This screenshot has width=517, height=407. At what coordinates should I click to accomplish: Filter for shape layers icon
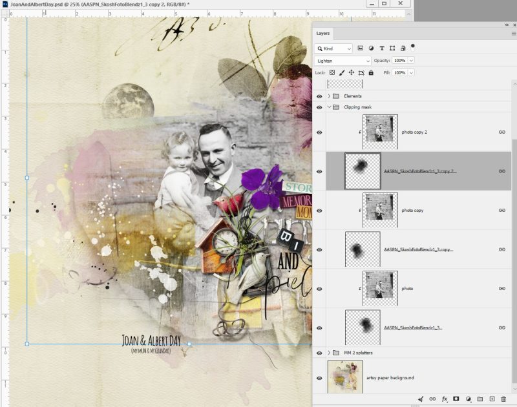tap(392, 48)
